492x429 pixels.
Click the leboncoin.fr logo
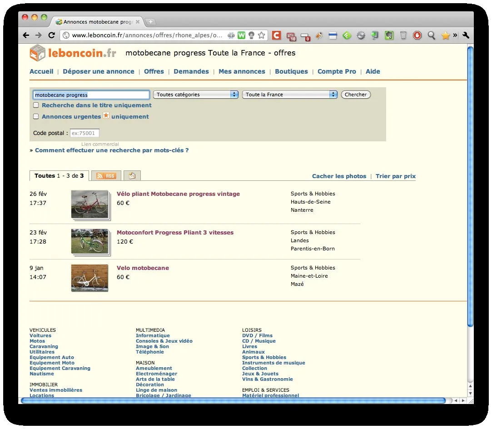(73, 53)
